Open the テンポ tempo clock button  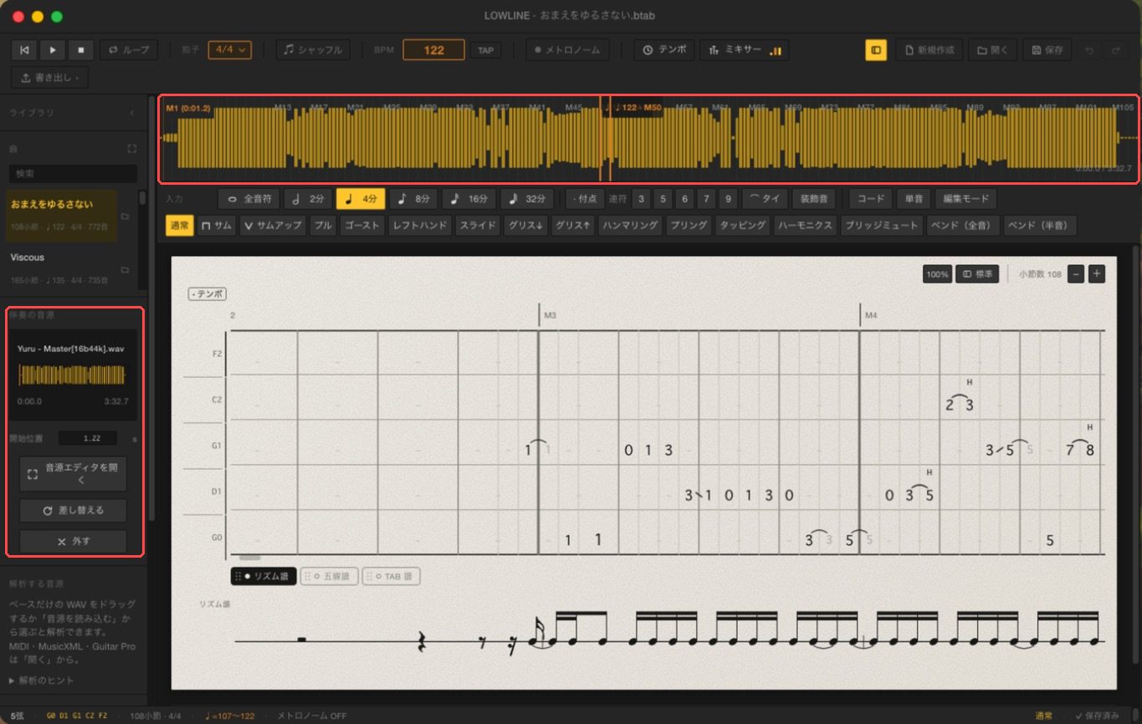tap(664, 50)
